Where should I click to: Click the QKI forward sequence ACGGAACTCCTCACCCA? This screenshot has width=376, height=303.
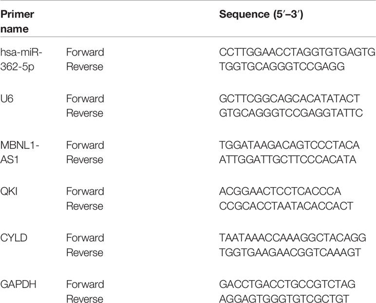pyautogui.click(x=280, y=191)
